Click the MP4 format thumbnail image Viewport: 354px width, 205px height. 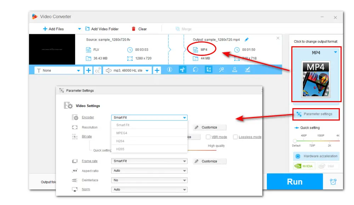316,79
